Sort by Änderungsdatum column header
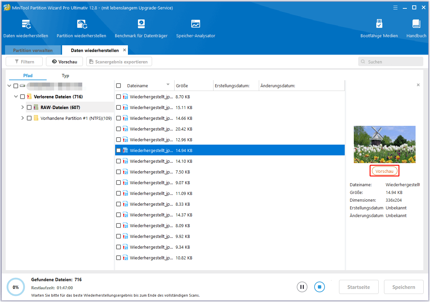This screenshot has height=302, width=430. pyautogui.click(x=302, y=86)
